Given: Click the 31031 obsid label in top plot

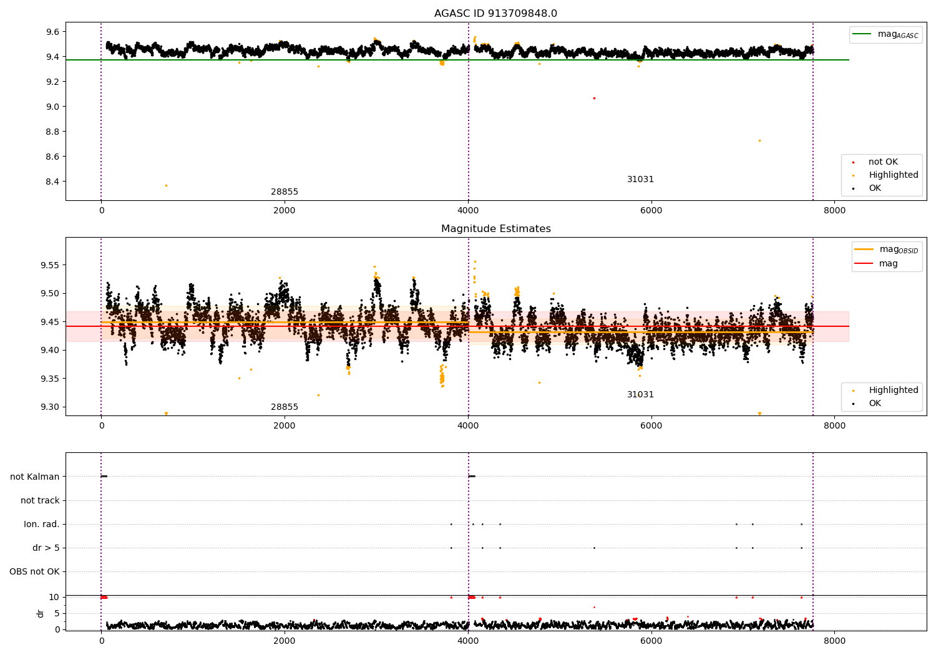Looking at the screenshot, I should pos(641,180).
